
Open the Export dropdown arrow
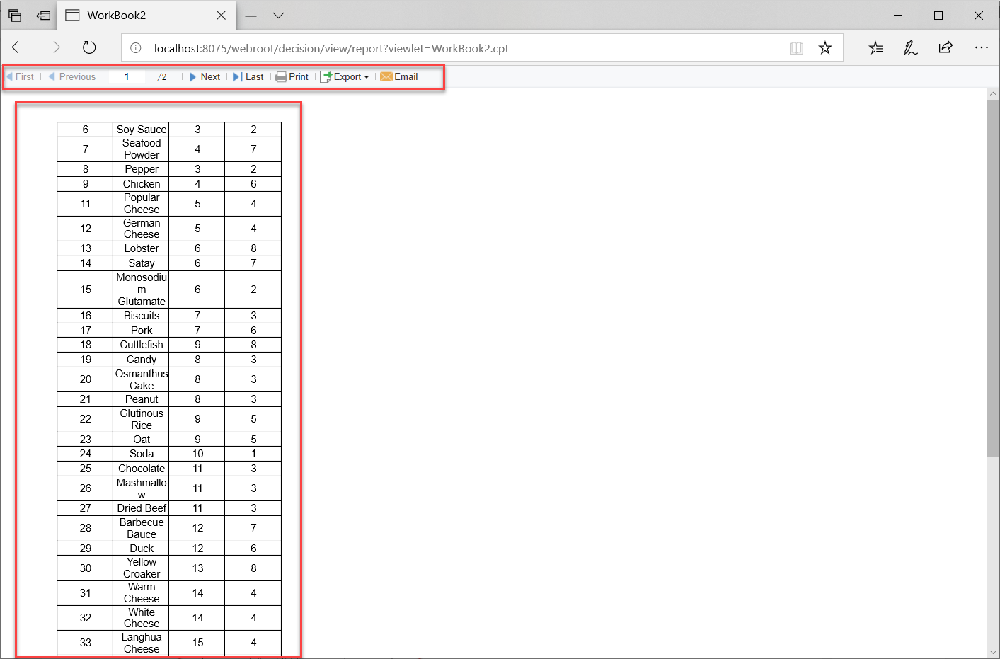367,76
